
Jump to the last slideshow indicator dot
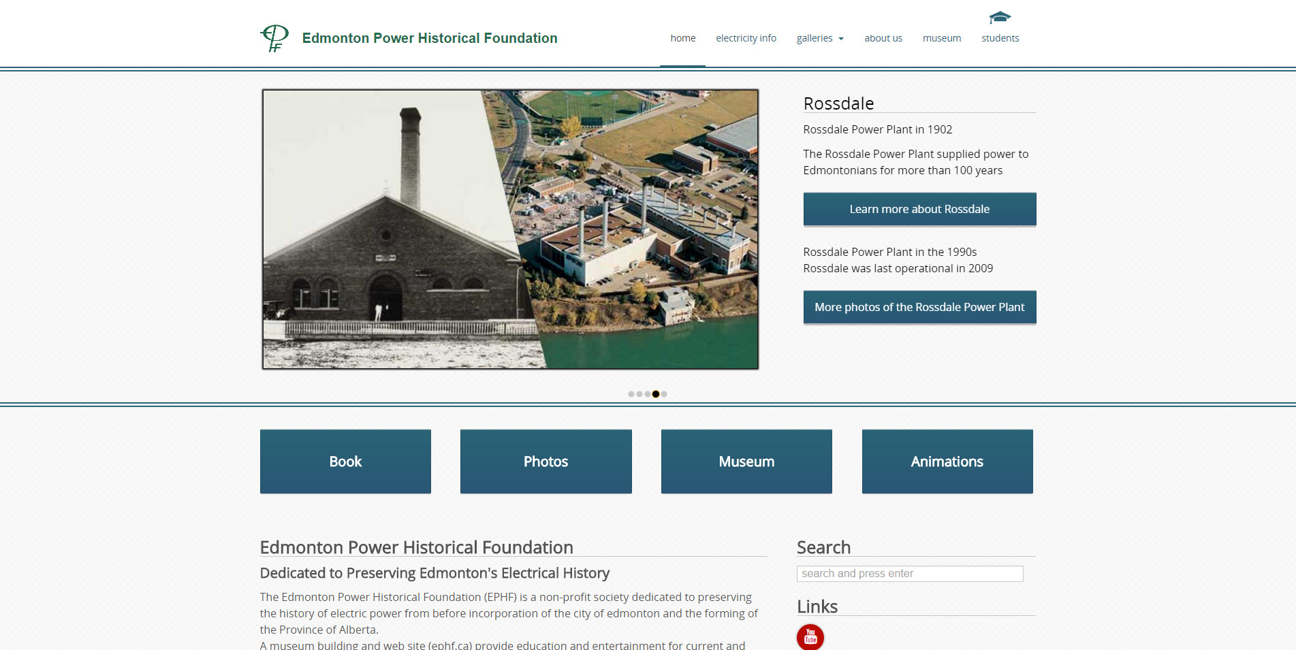(x=664, y=394)
